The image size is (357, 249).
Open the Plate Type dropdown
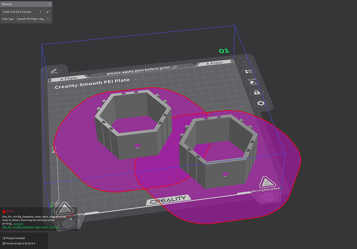(33, 19)
